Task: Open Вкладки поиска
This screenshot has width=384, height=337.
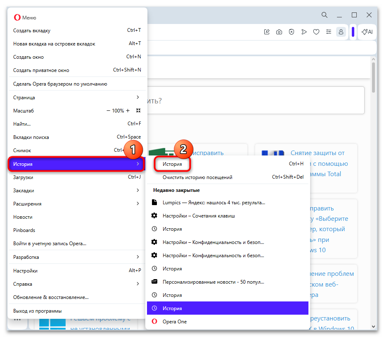Action: [77, 137]
